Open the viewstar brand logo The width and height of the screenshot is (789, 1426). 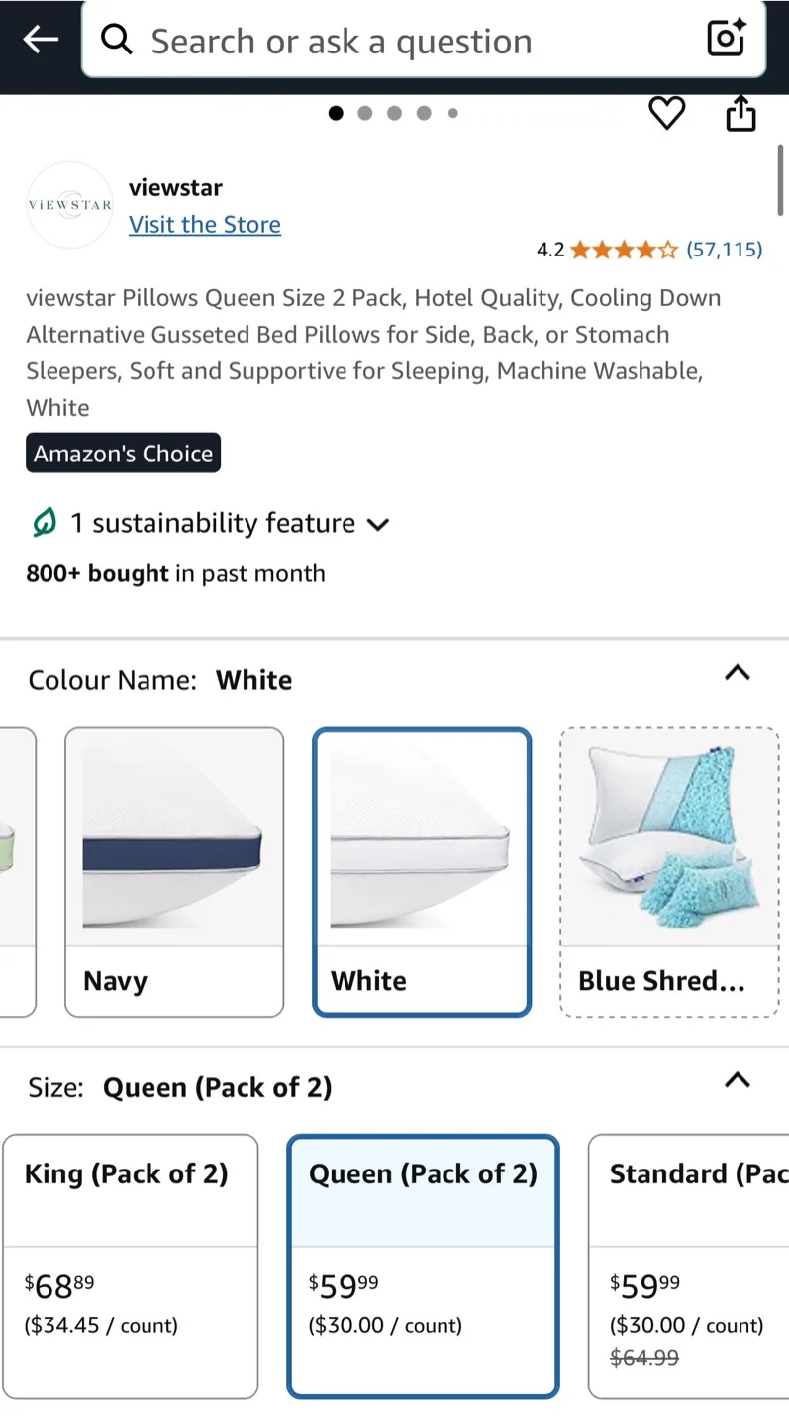coord(68,204)
